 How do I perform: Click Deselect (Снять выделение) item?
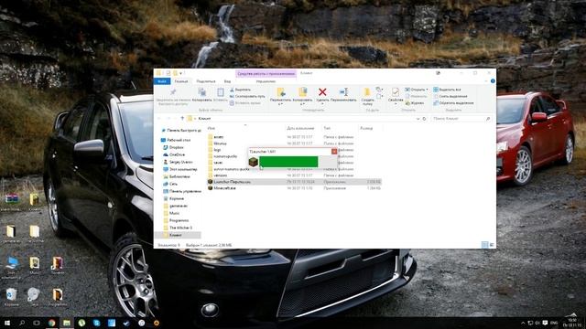pyautogui.click(x=450, y=96)
